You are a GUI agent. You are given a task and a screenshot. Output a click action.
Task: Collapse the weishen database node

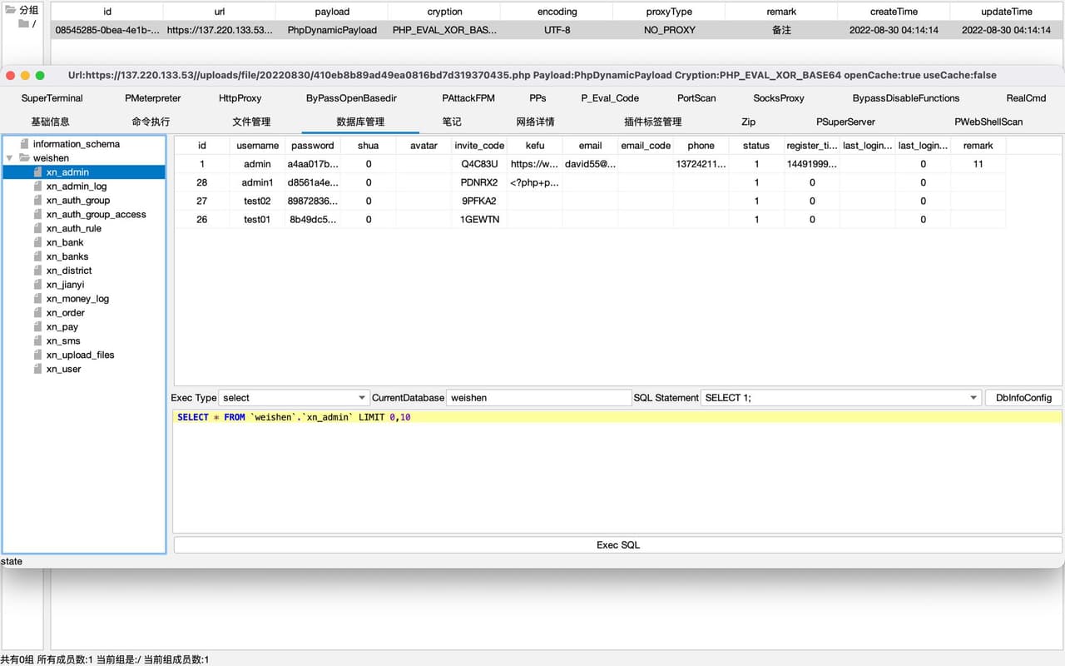tap(9, 158)
